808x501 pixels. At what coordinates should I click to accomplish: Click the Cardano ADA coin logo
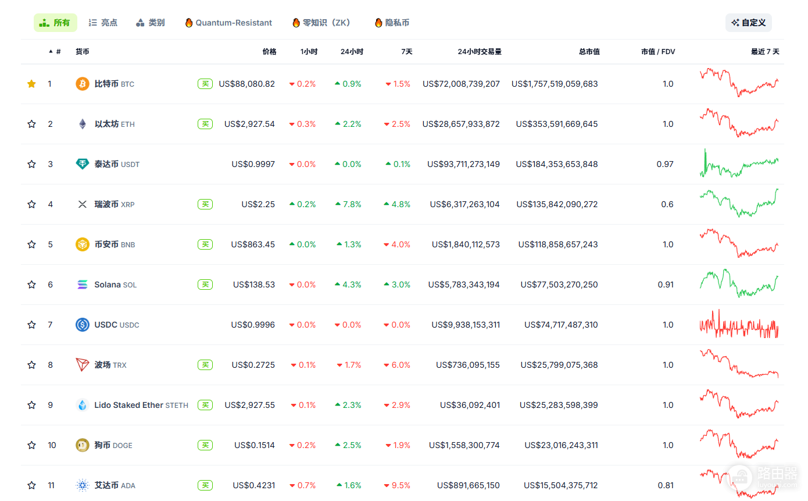[x=83, y=485]
